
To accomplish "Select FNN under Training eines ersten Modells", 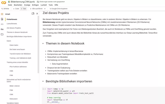I will pyautogui.click(x=11, y=75).
